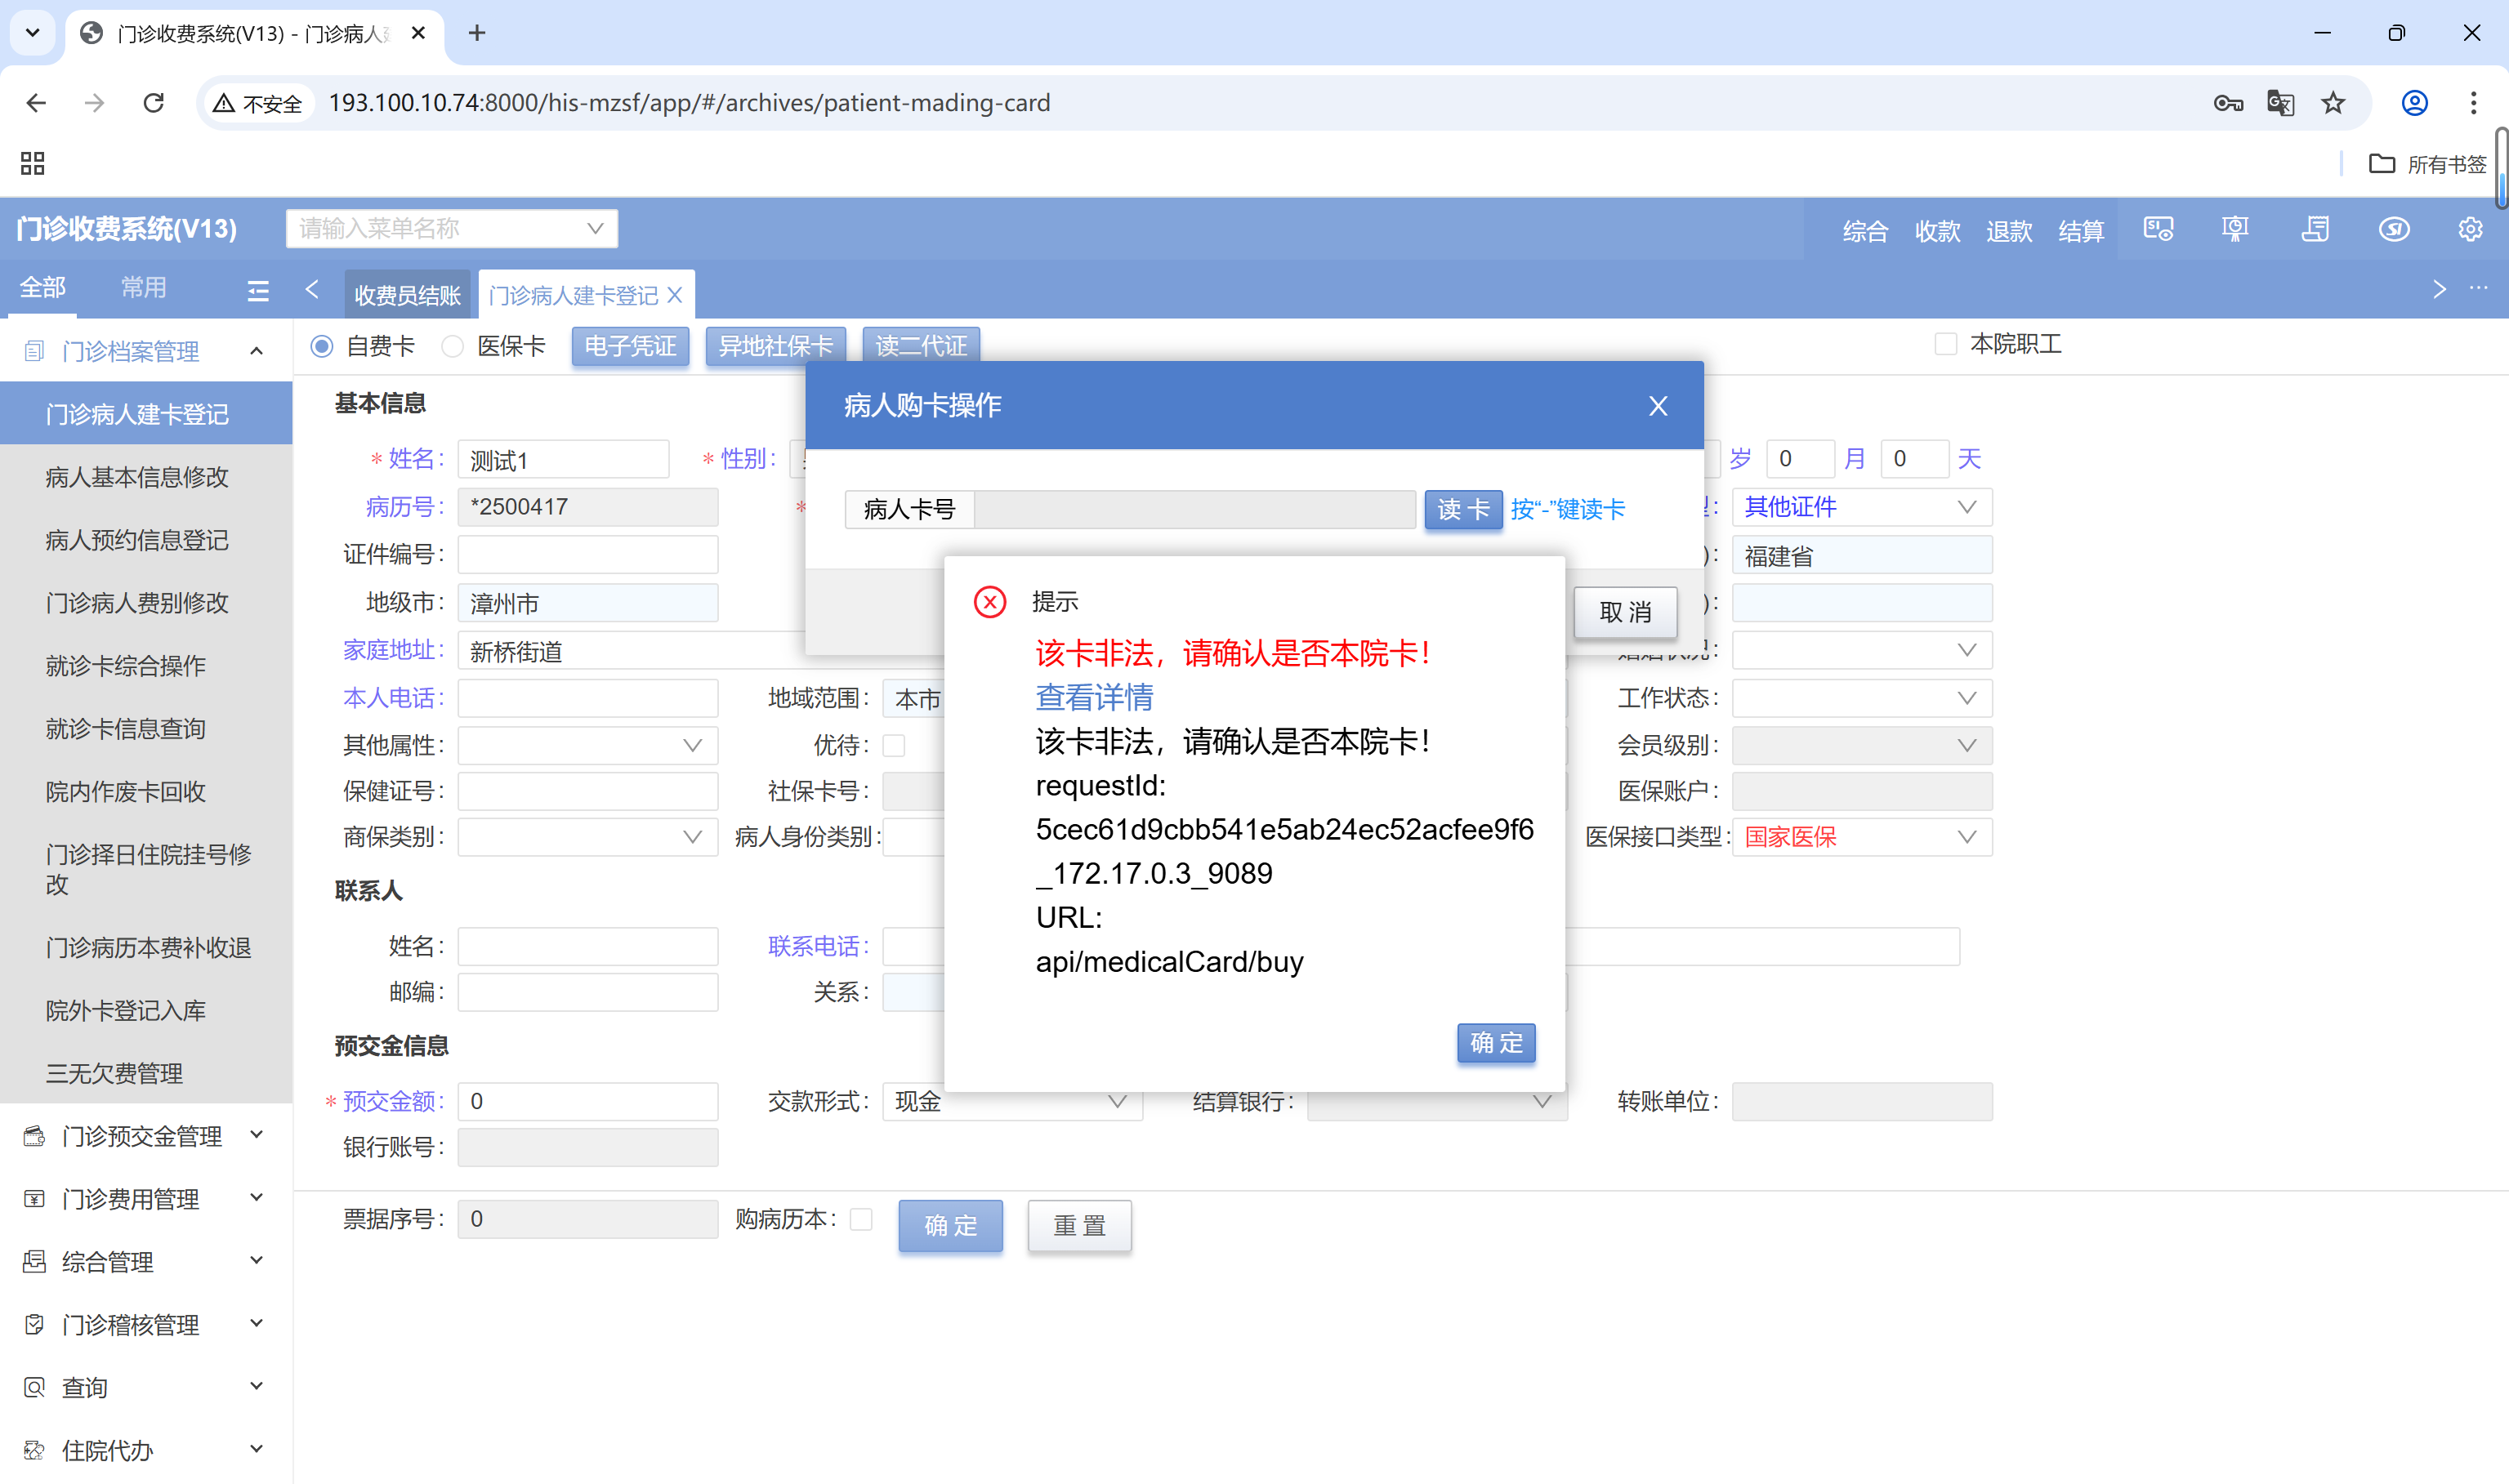Click the receipt invoice icon in header

pyautogui.click(x=2315, y=230)
